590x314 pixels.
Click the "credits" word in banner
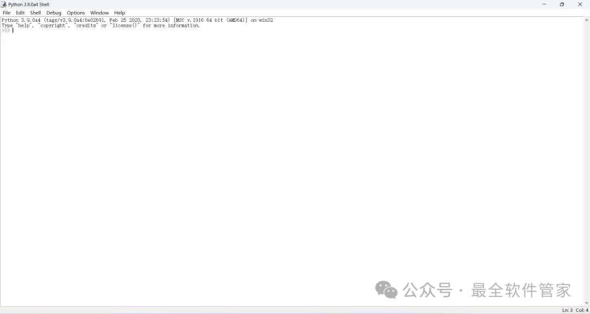pos(86,26)
